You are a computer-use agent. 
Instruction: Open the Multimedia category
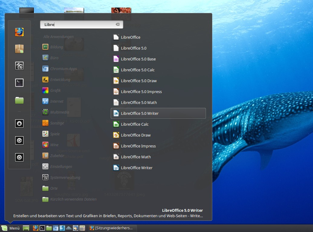(56, 112)
